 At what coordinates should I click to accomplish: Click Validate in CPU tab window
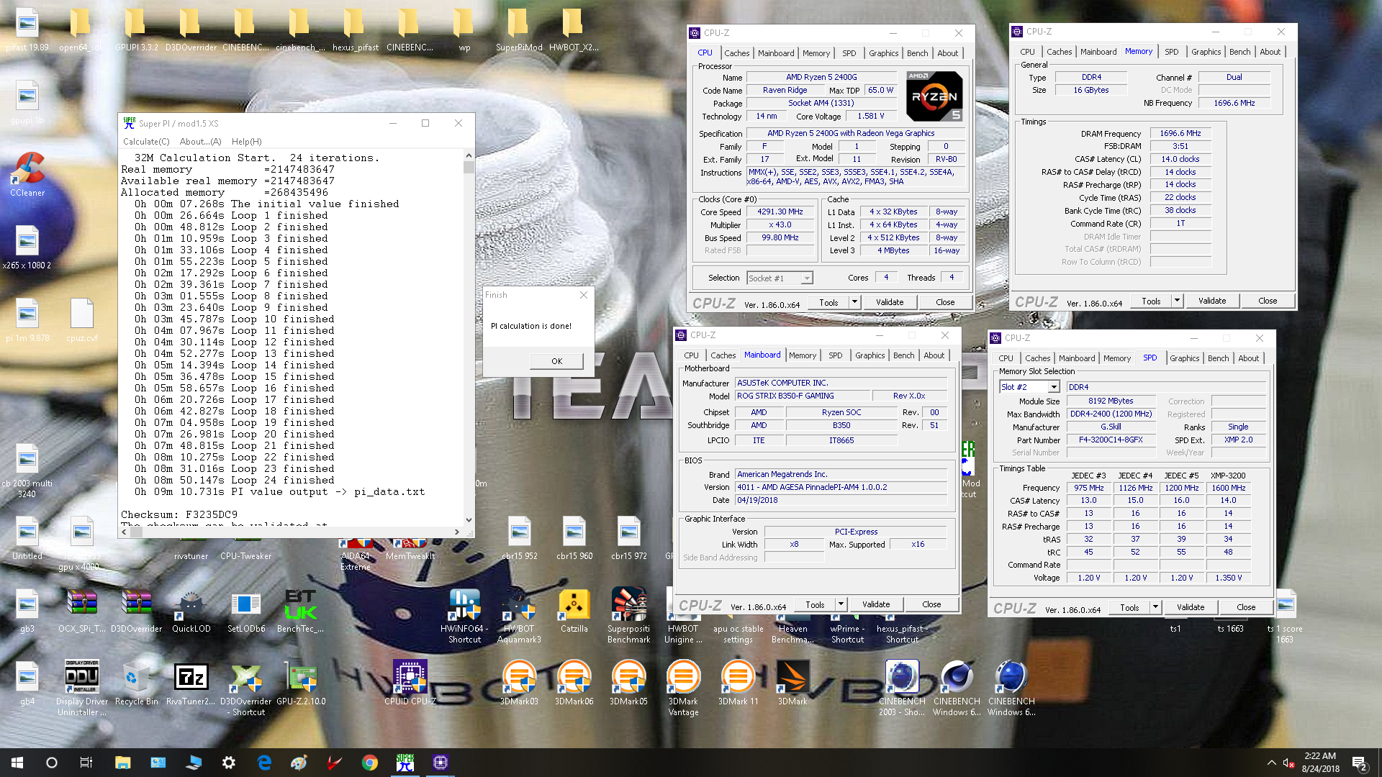click(x=890, y=302)
